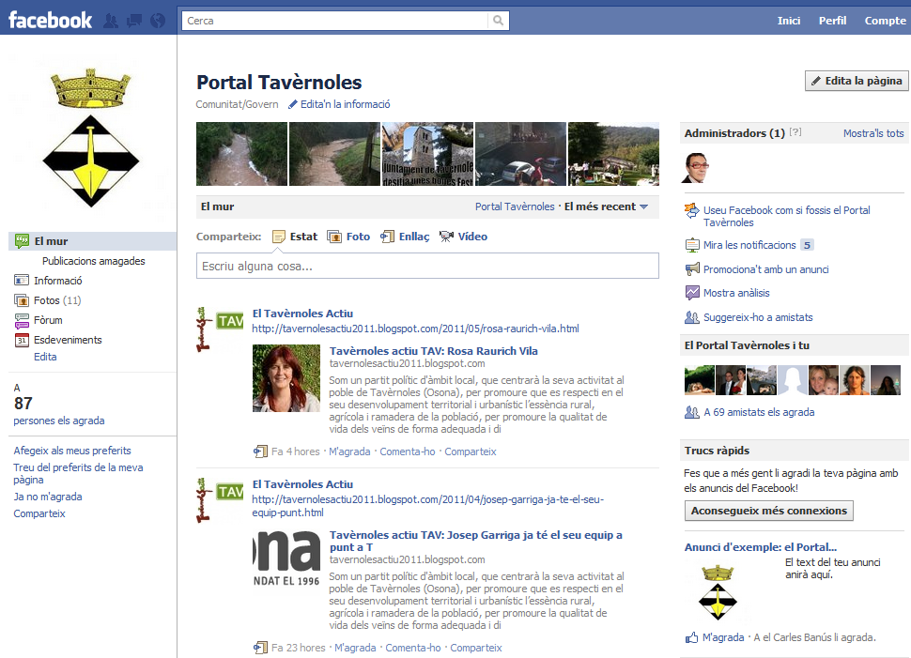The height and width of the screenshot is (658, 911).
Task: Open Informació in the sidebar
Action: [x=57, y=281]
